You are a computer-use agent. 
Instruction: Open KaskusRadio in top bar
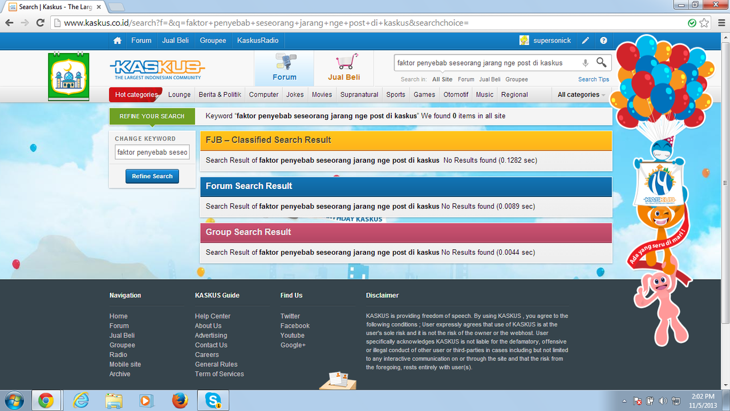(x=258, y=41)
